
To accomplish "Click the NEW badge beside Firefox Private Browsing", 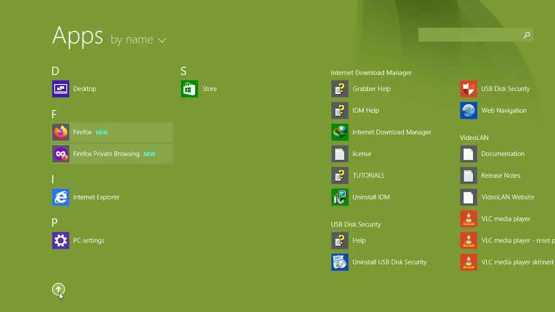I will (x=149, y=154).
